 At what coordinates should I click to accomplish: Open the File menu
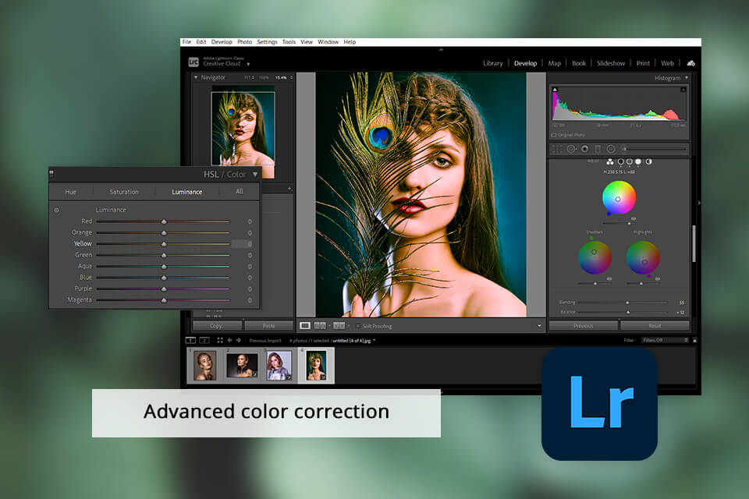pos(186,42)
